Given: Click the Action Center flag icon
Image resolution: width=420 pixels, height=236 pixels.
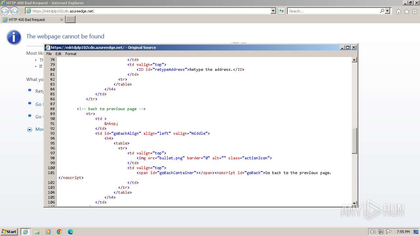Looking at the screenshot, I should pyautogui.click(x=388, y=232).
